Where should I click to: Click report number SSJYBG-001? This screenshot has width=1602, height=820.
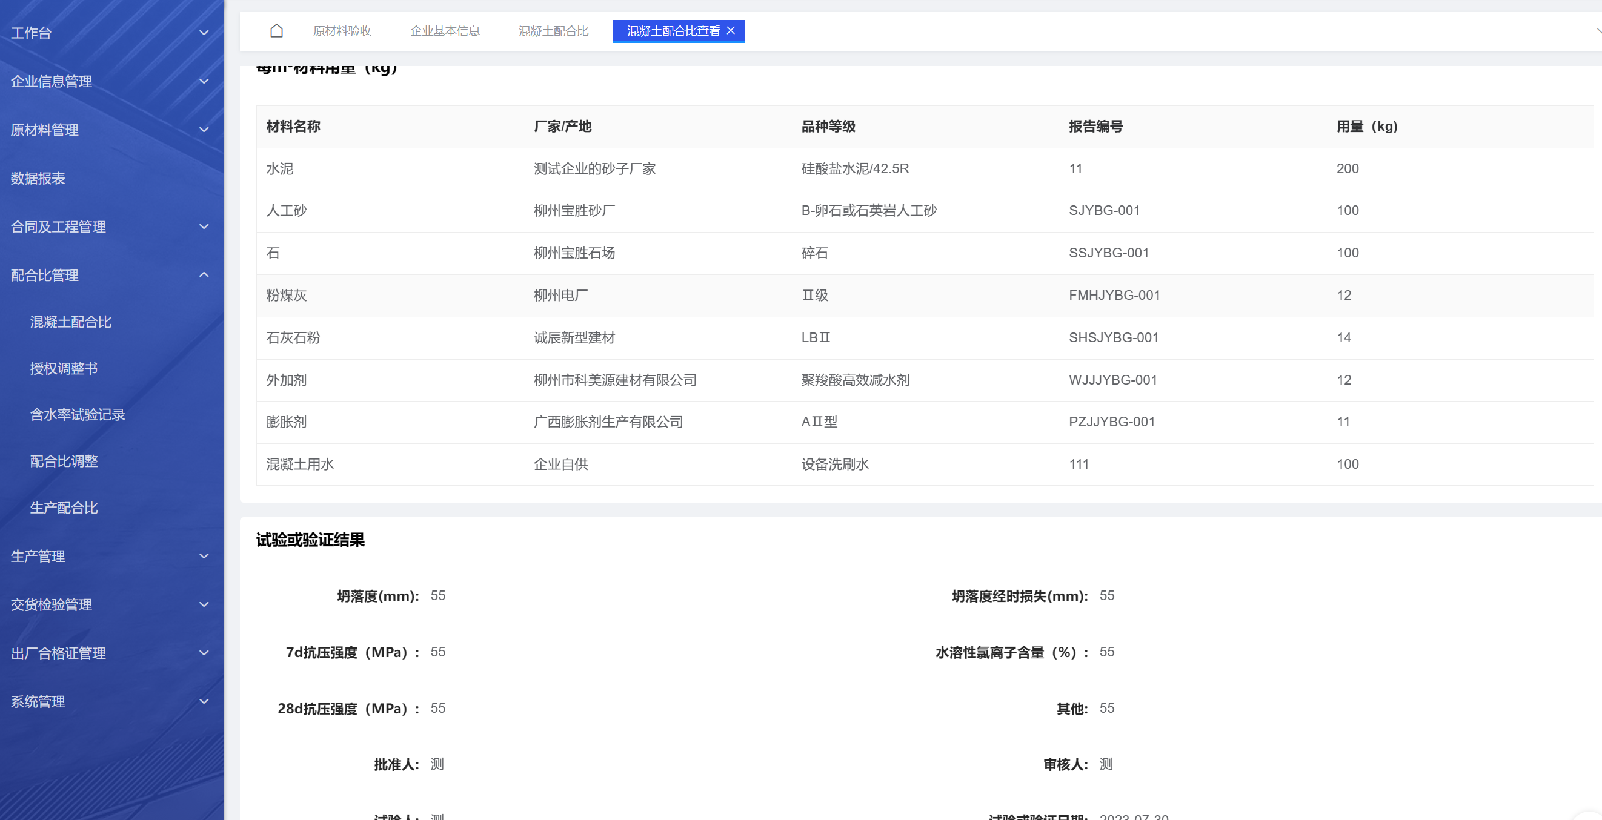[1109, 253]
